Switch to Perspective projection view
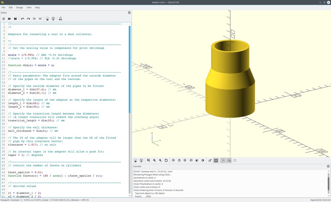This screenshot has height=202, width=331. pos(210,160)
